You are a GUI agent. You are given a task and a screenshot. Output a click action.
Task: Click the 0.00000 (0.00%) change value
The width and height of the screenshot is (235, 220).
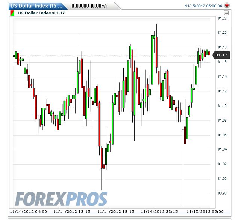89,6
